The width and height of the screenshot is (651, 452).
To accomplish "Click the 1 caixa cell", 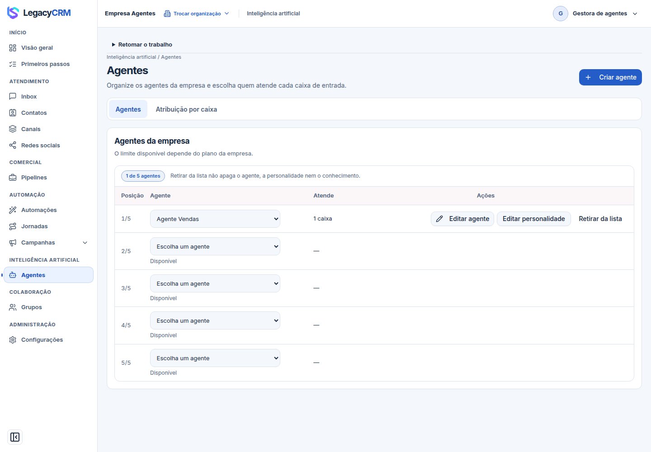I will [323, 219].
